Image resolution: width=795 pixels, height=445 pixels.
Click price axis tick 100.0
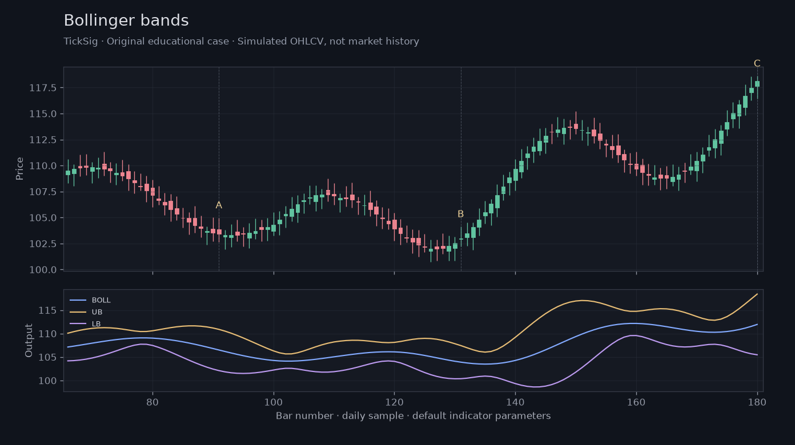pyautogui.click(x=43, y=270)
